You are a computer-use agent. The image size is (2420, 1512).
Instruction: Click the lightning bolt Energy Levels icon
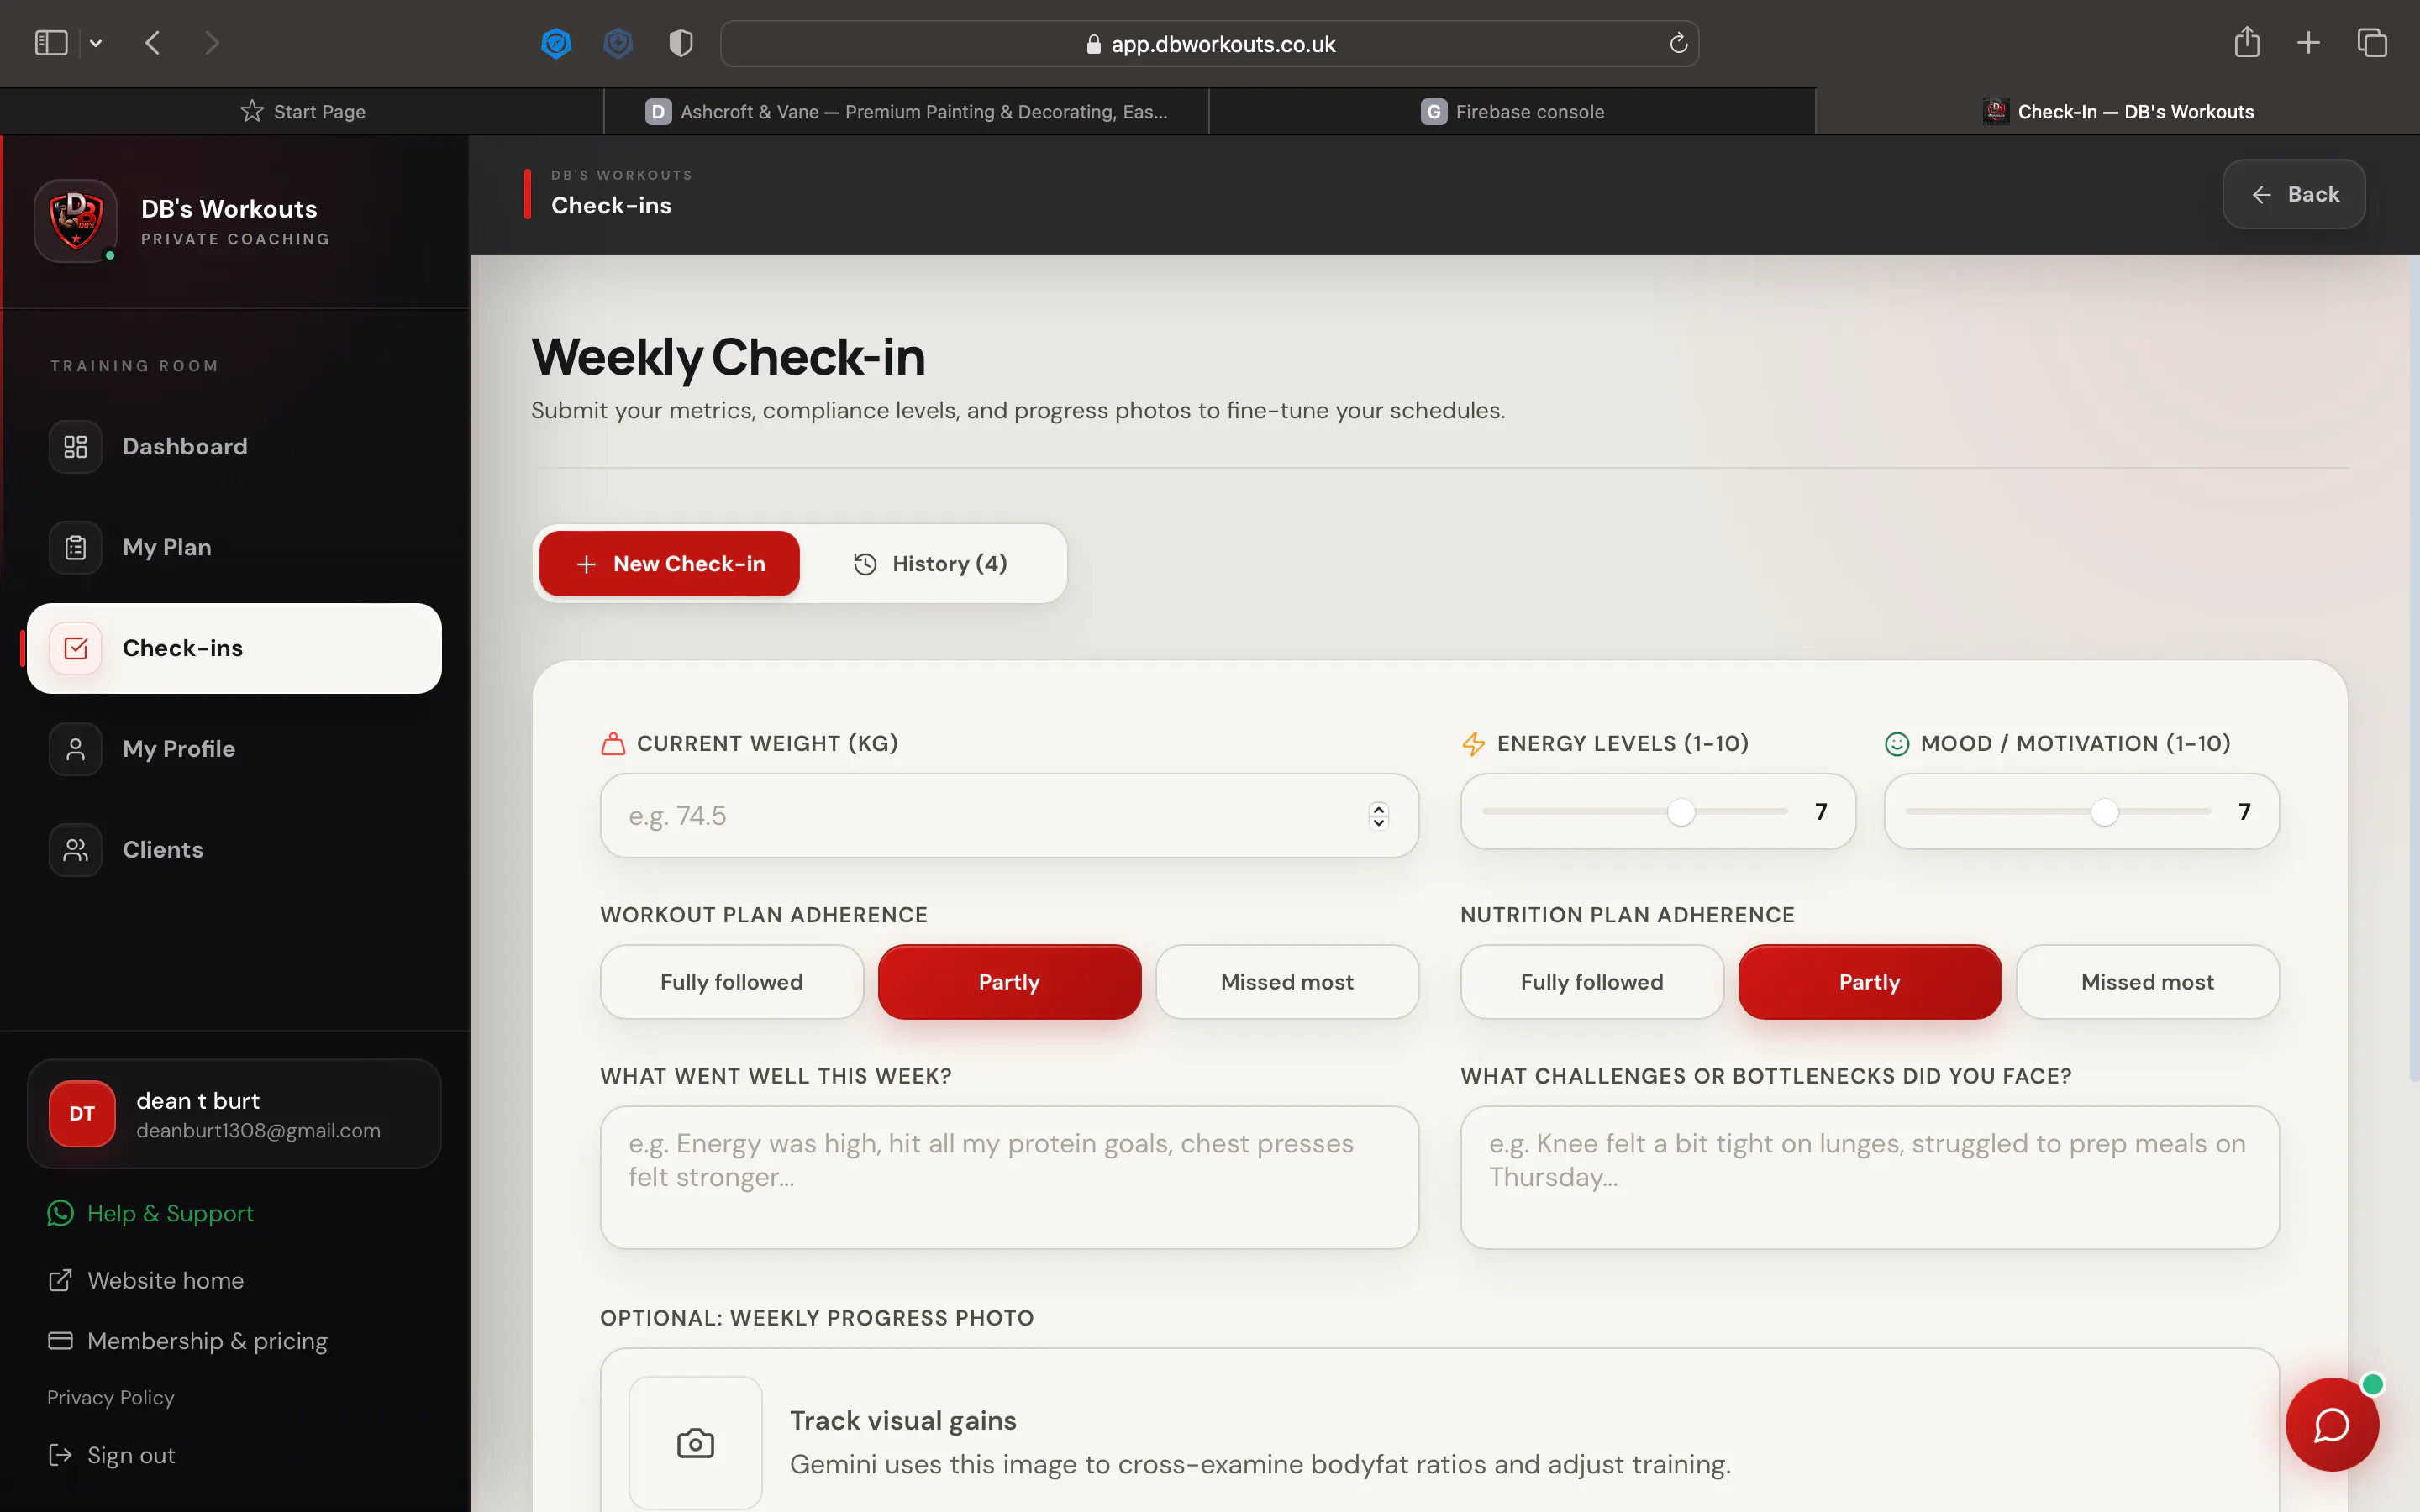pos(1473,744)
